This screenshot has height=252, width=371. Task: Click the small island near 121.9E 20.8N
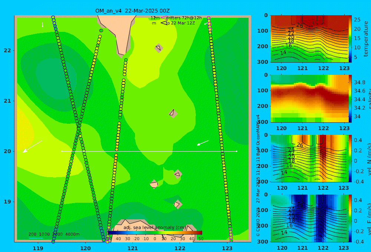click(x=173, y=113)
